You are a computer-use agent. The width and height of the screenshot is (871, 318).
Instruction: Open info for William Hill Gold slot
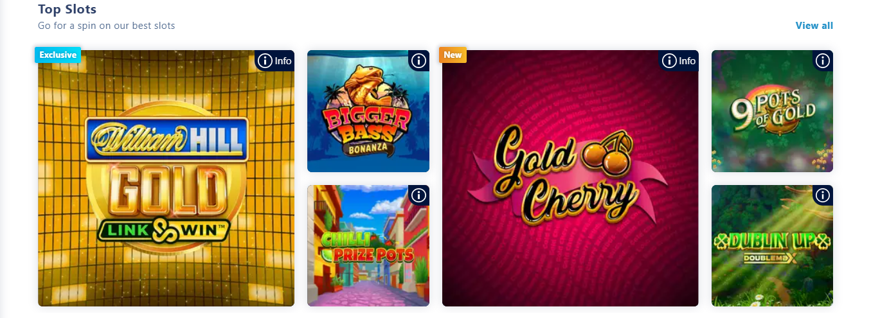point(274,61)
